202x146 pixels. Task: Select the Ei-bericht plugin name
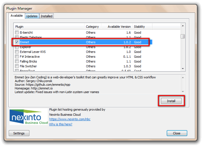click(x=26, y=33)
